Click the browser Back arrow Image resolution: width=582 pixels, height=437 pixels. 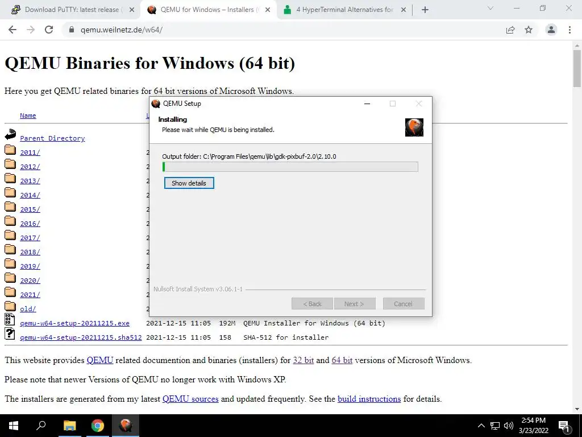[13, 30]
